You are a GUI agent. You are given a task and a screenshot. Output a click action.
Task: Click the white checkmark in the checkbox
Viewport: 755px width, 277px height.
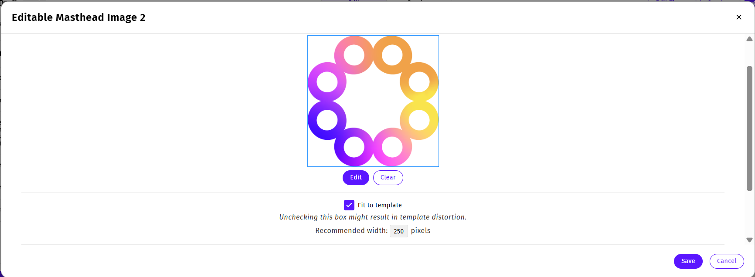coord(349,205)
